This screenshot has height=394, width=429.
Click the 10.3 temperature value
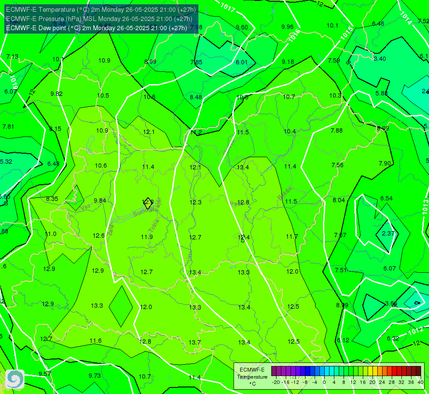pos(335,95)
